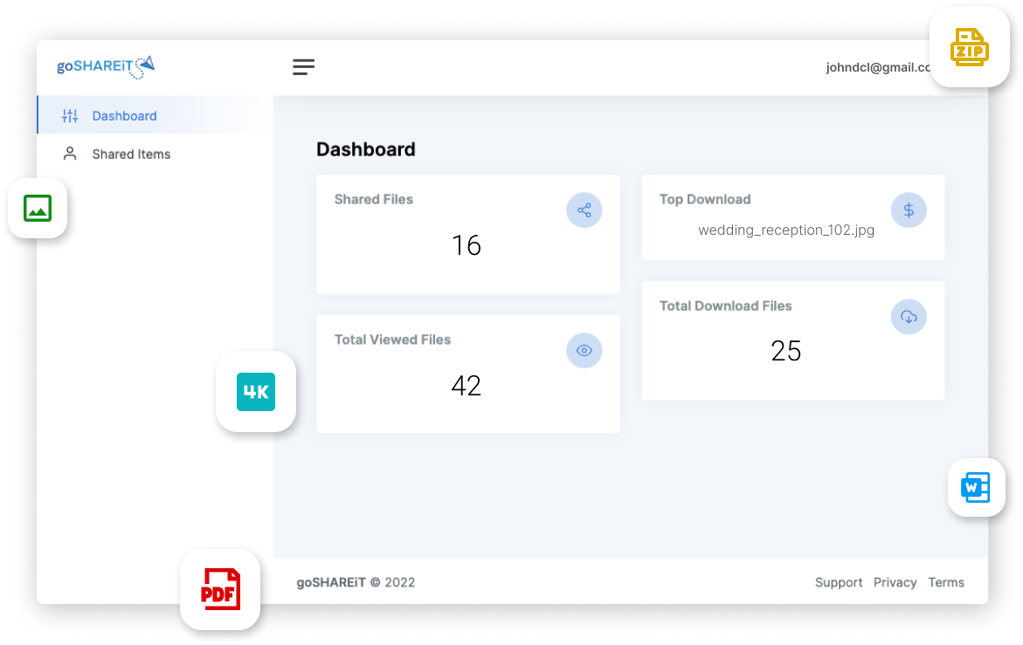Viewport: 1023px width, 645px height.
Task: Click the wedding_reception_102.jpg file name
Action: coord(786,230)
